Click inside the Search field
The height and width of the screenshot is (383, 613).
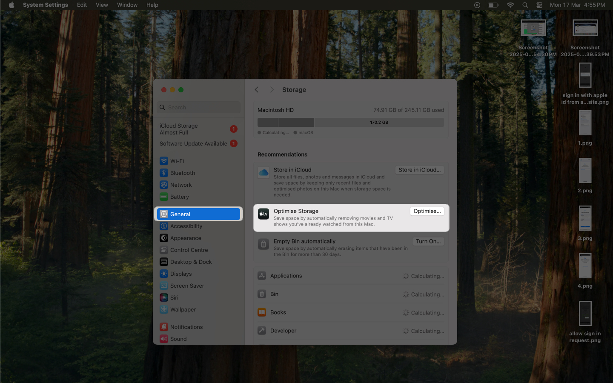pos(198,107)
